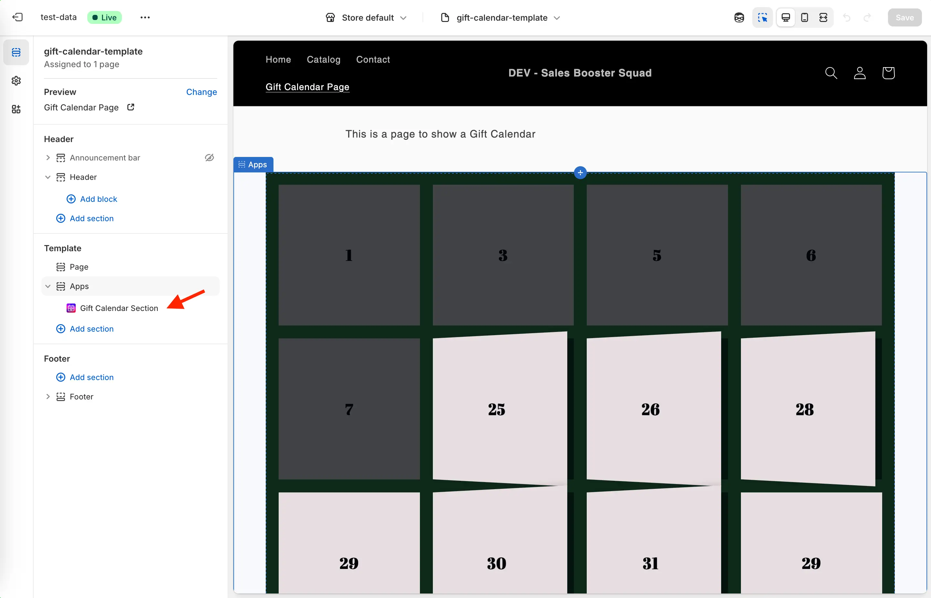Click DEV - Sales Booster Squad store title
The image size is (931, 598).
580,73
